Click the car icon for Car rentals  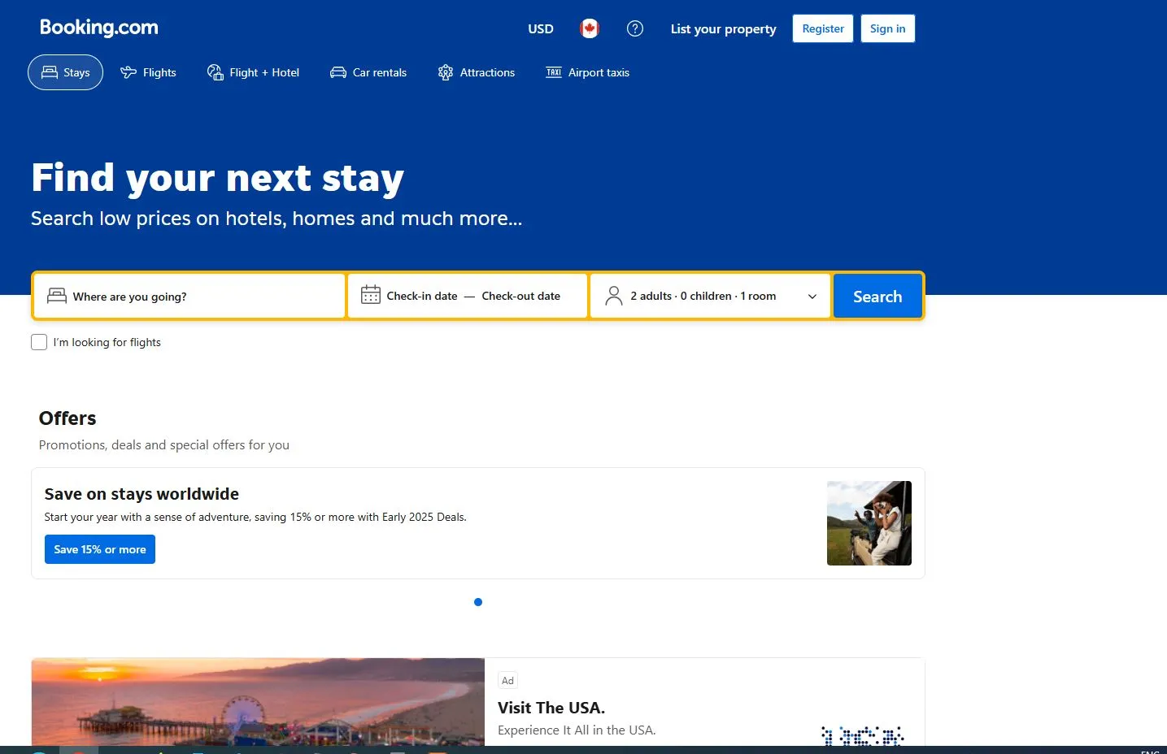pos(338,72)
